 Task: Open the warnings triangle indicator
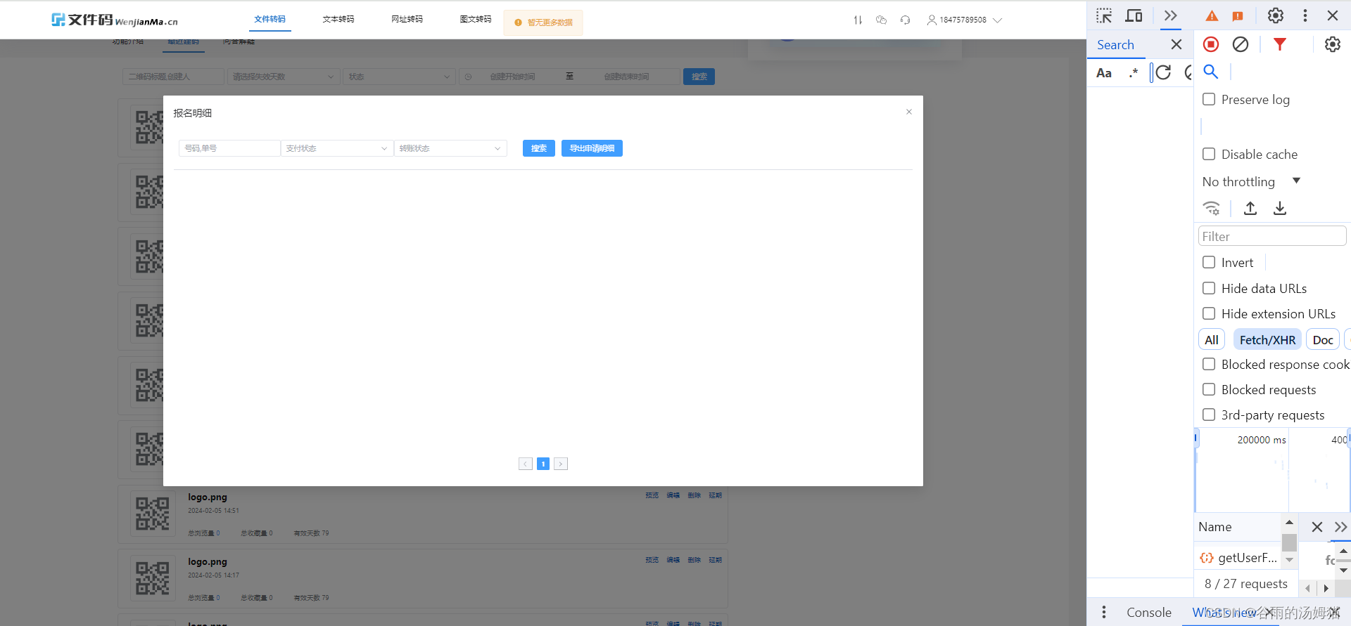[x=1212, y=16]
